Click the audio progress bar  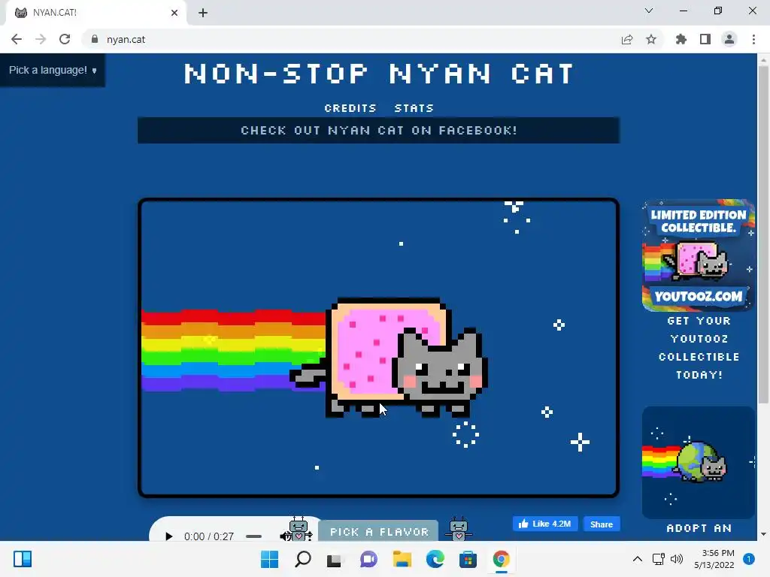click(253, 536)
